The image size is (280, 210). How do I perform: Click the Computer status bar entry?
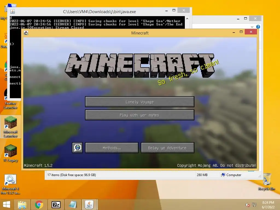231,175
